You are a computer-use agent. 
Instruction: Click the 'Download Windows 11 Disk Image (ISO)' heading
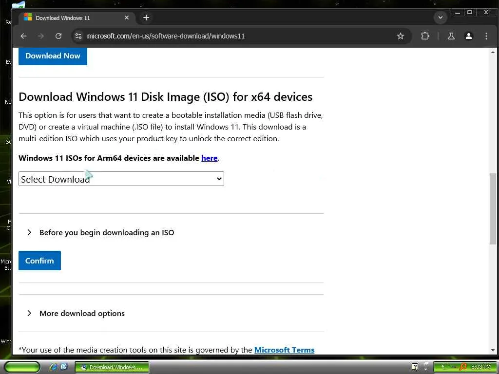pyautogui.click(x=166, y=97)
